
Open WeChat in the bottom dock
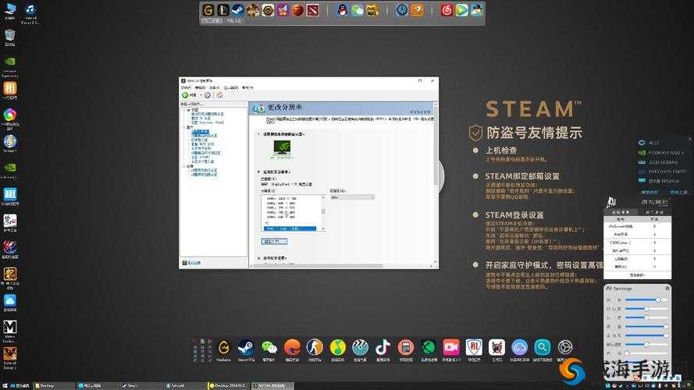click(269, 348)
